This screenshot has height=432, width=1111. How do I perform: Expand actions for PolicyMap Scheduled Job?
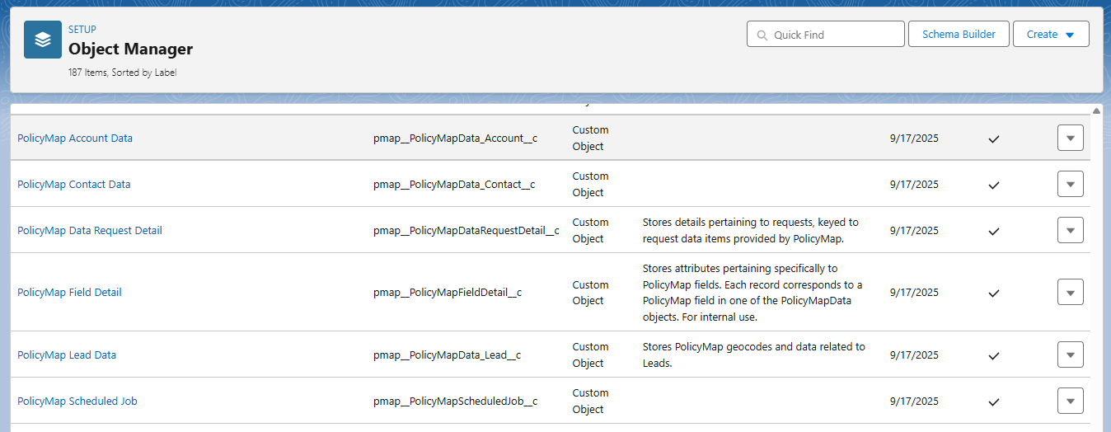[1070, 401]
